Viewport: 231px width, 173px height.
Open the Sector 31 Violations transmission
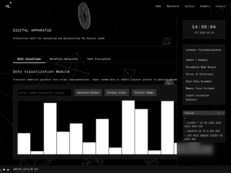[199, 74]
